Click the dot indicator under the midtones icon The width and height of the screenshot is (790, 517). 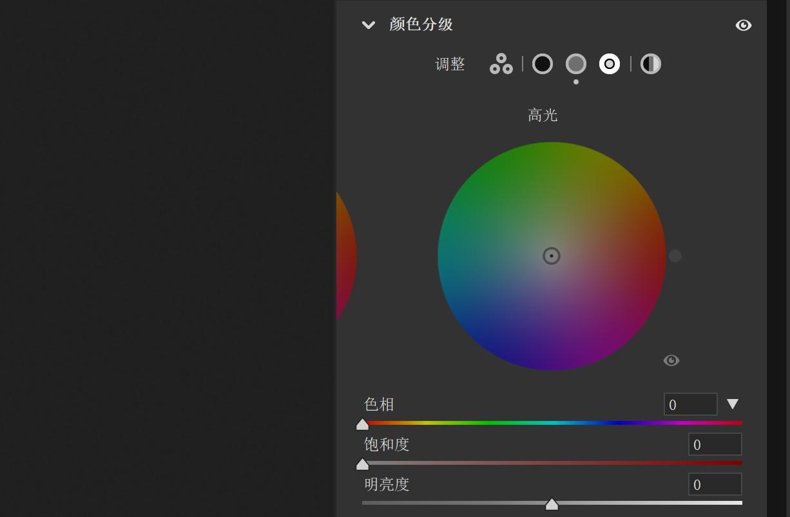coord(576,82)
